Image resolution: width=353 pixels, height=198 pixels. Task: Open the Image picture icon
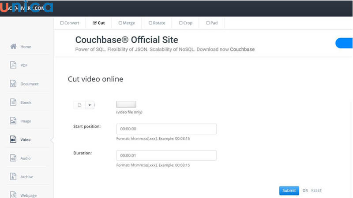click(13, 121)
